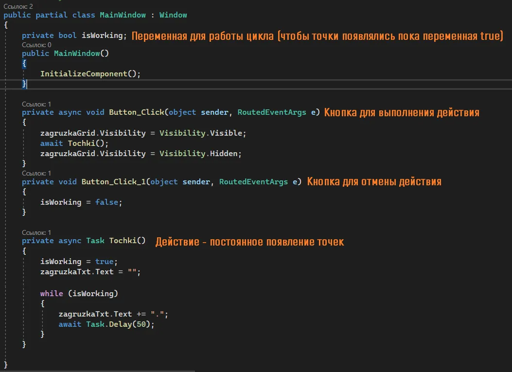512x372 pixels.
Task: Click 'isWorking' in 'isWorking = false;'
Action: point(61,202)
